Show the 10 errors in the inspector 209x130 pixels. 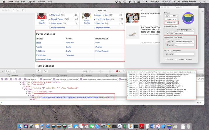point(118,71)
